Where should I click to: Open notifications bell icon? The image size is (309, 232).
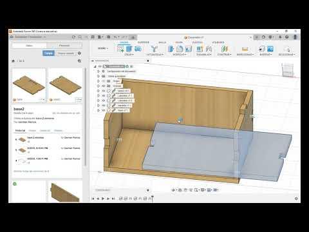click(280, 37)
